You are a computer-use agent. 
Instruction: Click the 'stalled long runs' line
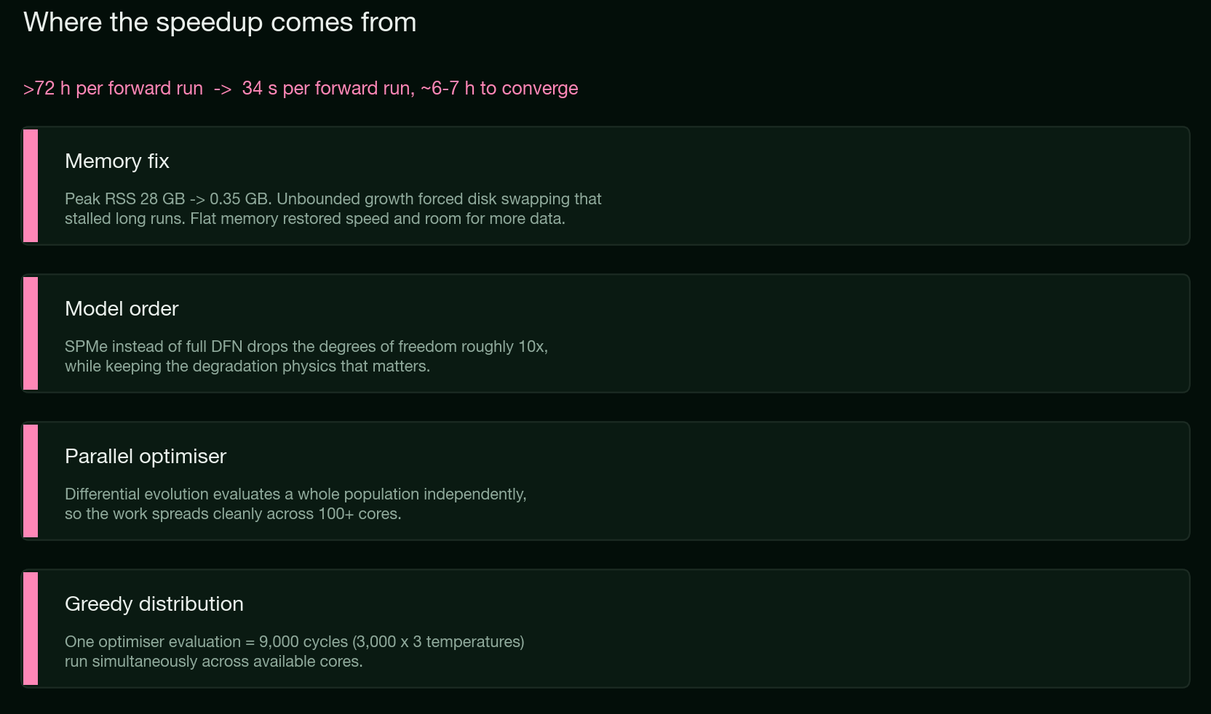pyautogui.click(x=315, y=219)
